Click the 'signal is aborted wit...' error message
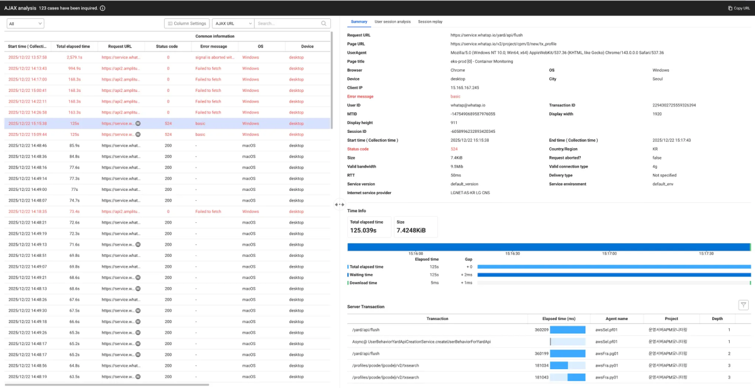755x388 pixels. click(x=215, y=57)
